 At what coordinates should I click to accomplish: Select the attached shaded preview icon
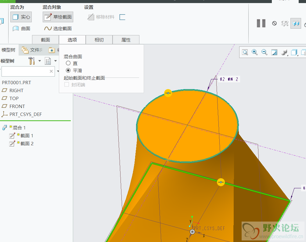296,23
